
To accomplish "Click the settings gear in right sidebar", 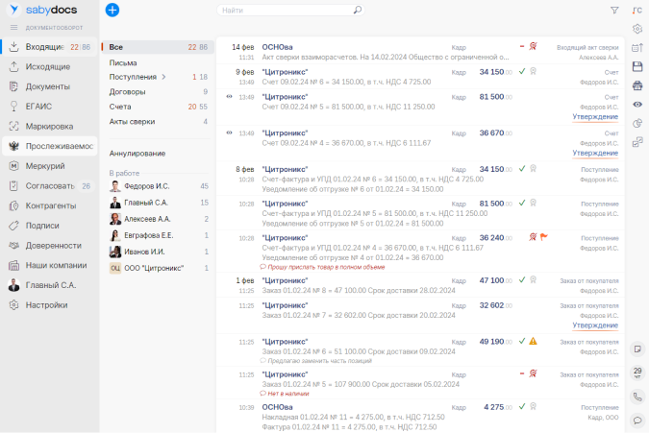I will pyautogui.click(x=637, y=29).
